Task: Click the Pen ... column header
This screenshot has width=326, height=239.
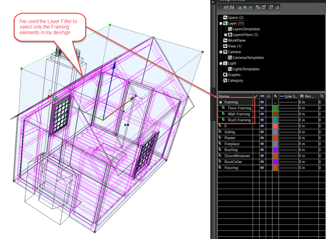Action: pos(309,96)
